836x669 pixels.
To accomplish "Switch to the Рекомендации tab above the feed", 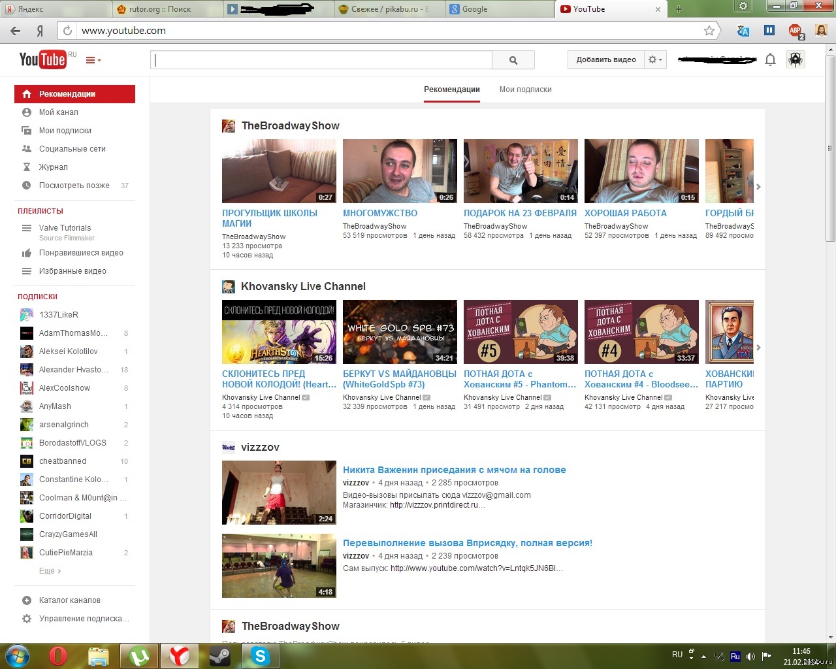I will [451, 90].
